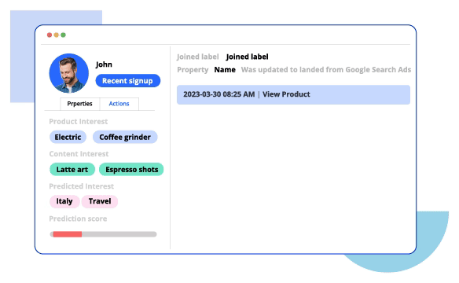Viewport: 459px width, 283px height.
Task: Click the Espresso shots tag
Action: point(131,170)
